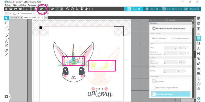This screenshot has height=102, width=205.
Task: Open the line color dropdown arrow
Action: point(18,13)
